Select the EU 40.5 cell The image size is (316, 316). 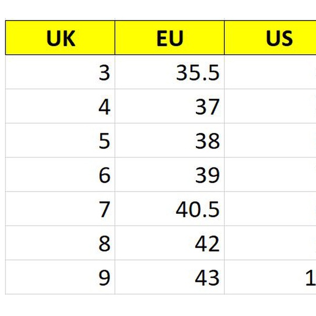point(170,209)
